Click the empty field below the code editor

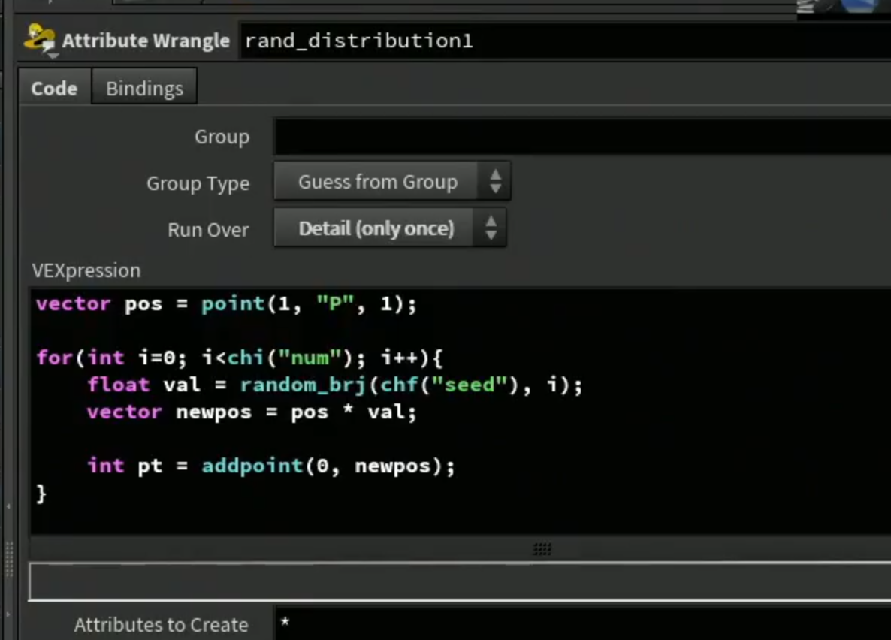click(461, 581)
